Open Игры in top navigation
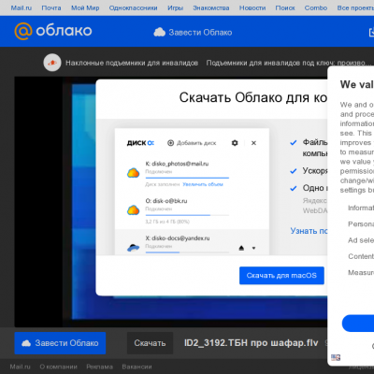The width and height of the screenshot is (374, 374). click(x=175, y=7)
